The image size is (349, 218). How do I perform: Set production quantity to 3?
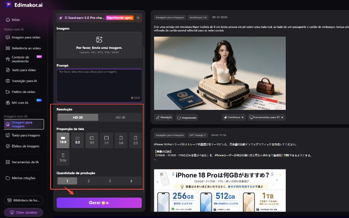(x=110, y=181)
